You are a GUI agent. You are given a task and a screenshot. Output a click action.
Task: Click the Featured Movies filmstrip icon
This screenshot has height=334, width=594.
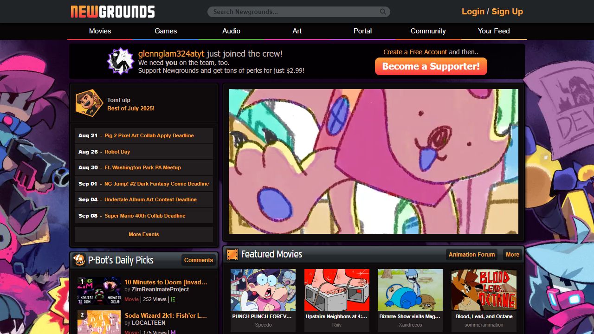tap(232, 254)
